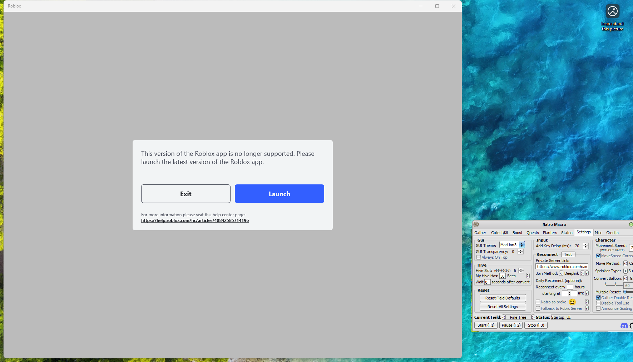Select the Settings tab

pos(583,232)
